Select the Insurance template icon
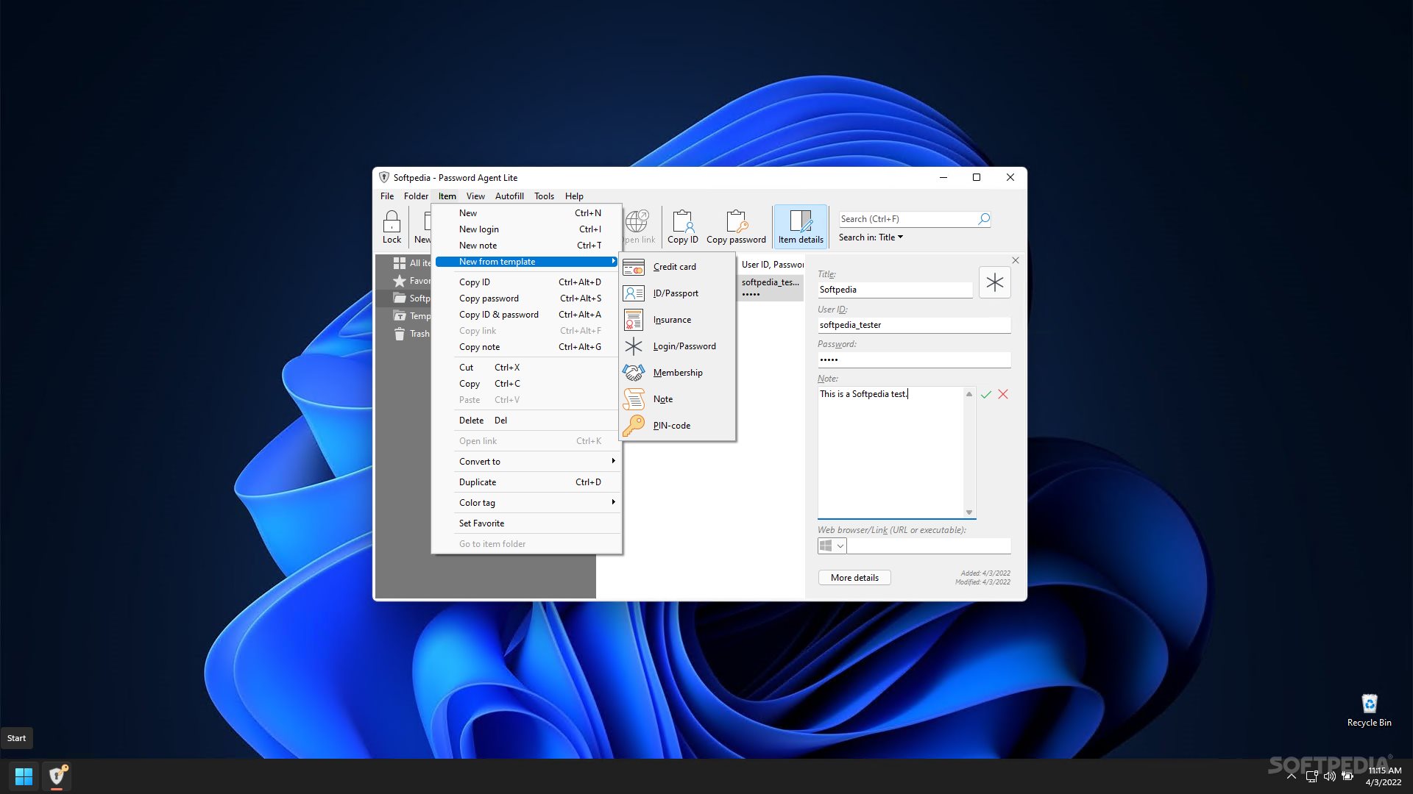1413x794 pixels. (x=634, y=320)
